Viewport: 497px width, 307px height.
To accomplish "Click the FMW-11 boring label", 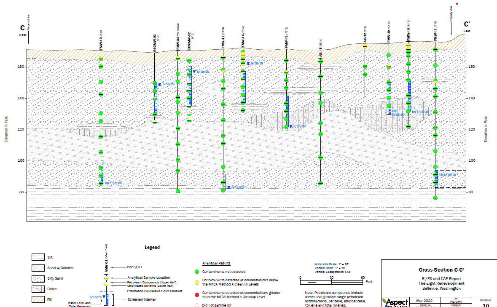I will click(x=435, y=33).
